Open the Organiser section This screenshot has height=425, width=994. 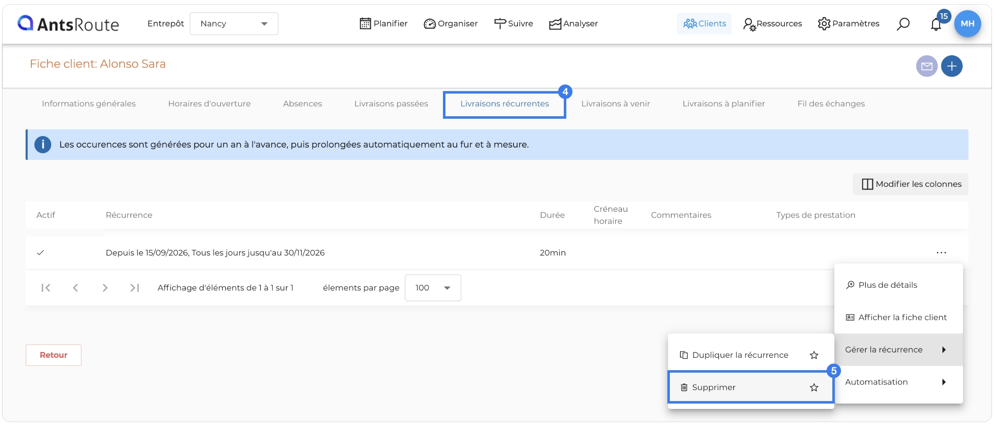pos(450,23)
